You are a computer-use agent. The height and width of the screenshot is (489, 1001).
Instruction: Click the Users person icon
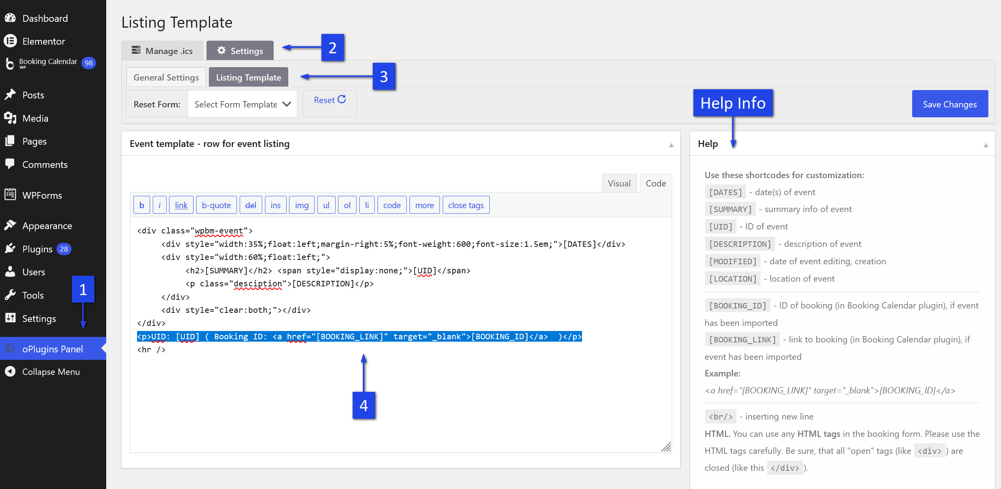click(10, 272)
